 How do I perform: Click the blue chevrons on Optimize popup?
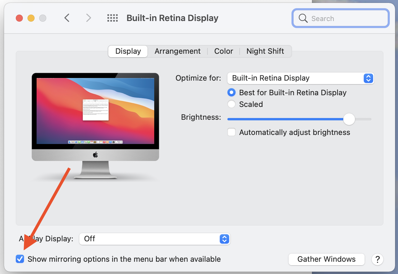368,78
